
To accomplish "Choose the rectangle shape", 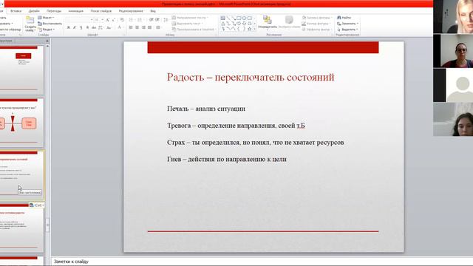I will click(x=239, y=18).
